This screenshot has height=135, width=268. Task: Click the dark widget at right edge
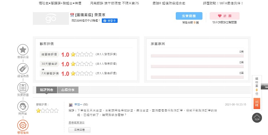click(264, 87)
